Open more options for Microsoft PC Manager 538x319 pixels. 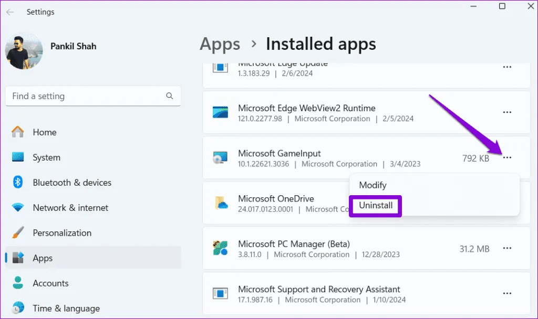click(x=507, y=249)
